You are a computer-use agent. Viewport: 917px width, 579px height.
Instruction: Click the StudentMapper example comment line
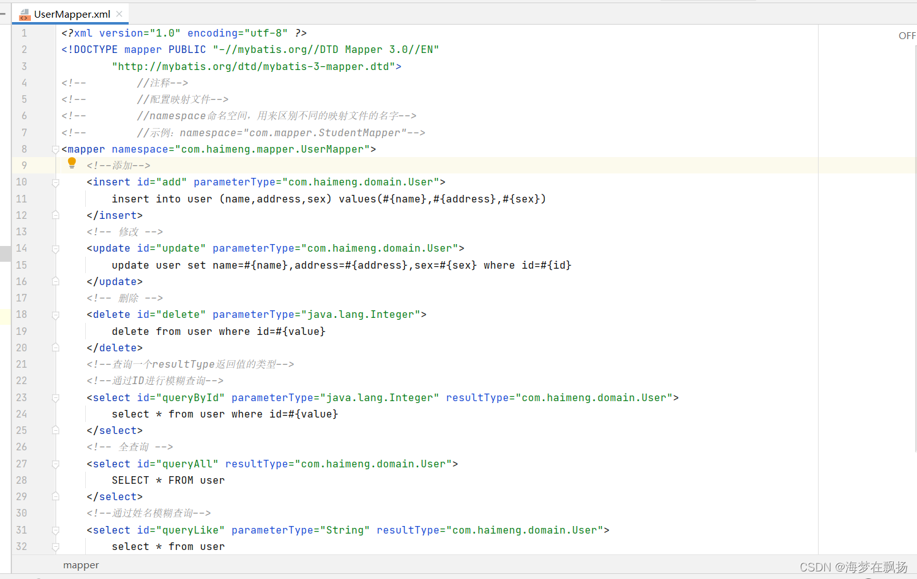[243, 133]
